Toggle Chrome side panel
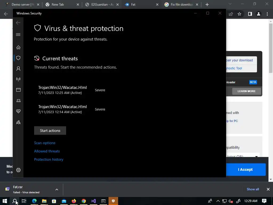 tap(250, 14)
